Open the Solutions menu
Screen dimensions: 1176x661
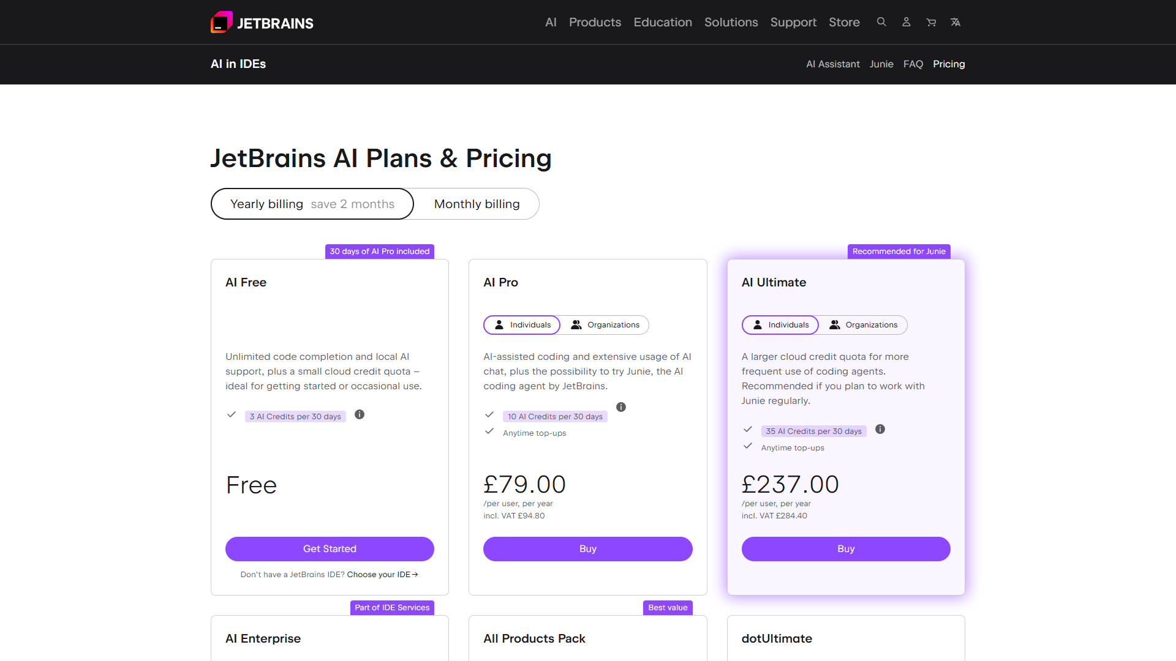(731, 22)
